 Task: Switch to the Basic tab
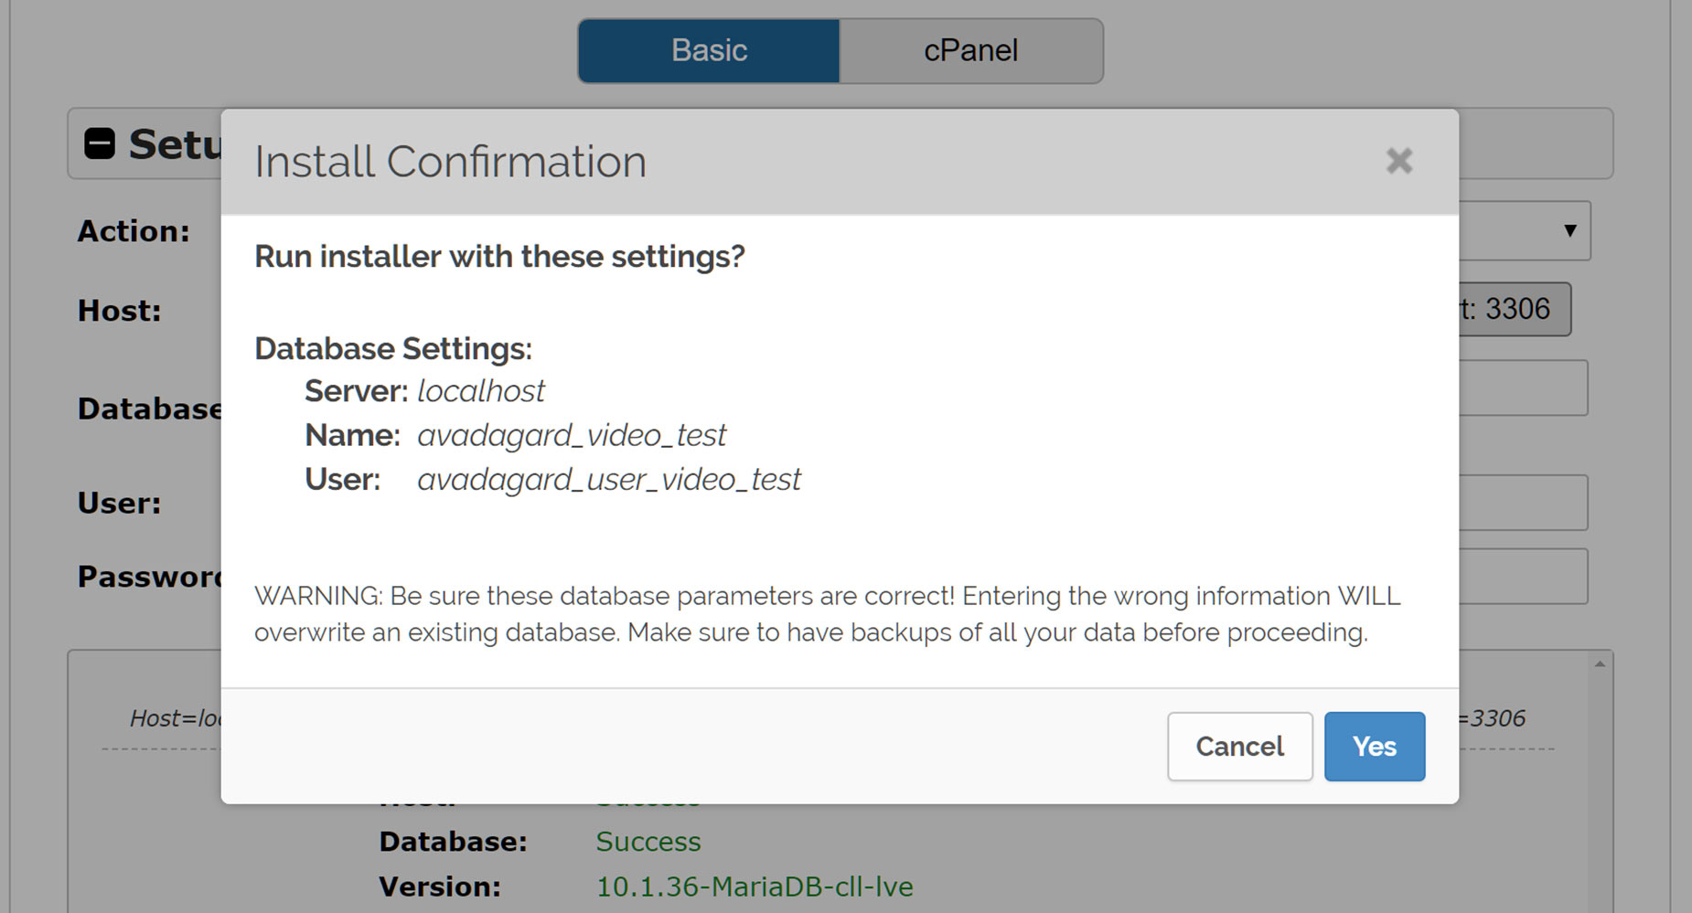coord(709,50)
